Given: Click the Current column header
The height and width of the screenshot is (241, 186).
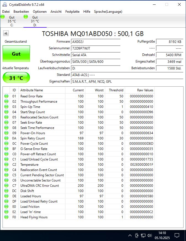Looking at the screenshot, I should (x=75, y=90).
